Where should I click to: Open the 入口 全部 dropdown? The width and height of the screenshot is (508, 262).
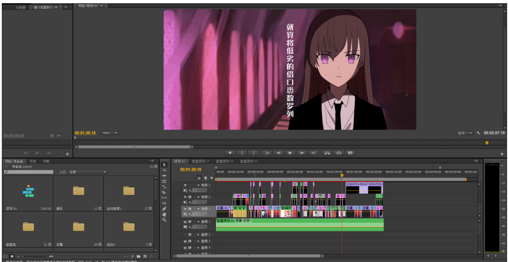click(87, 172)
